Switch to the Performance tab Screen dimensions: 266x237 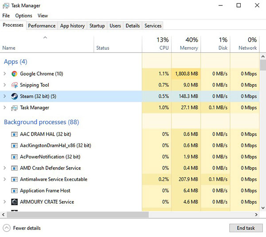click(42, 26)
